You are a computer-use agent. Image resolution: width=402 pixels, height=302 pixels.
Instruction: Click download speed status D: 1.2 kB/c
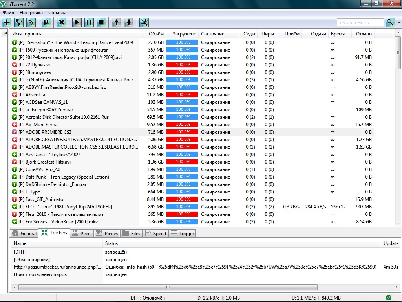point(218,298)
